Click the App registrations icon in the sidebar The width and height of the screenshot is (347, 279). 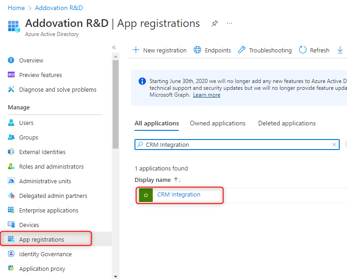coord(11,239)
